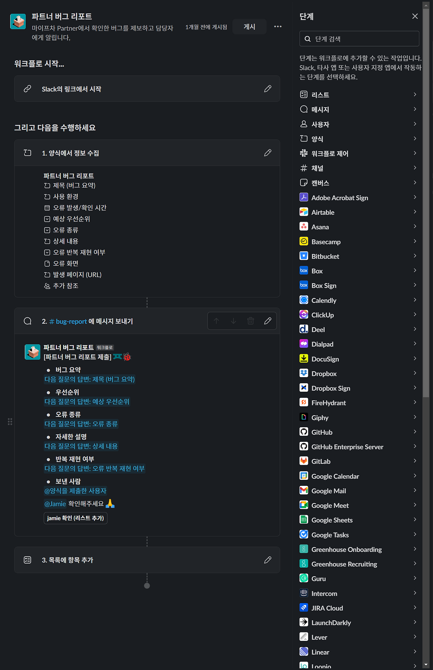Open Box Sign steps
Image resolution: width=433 pixels, height=670 pixels.
(359, 285)
